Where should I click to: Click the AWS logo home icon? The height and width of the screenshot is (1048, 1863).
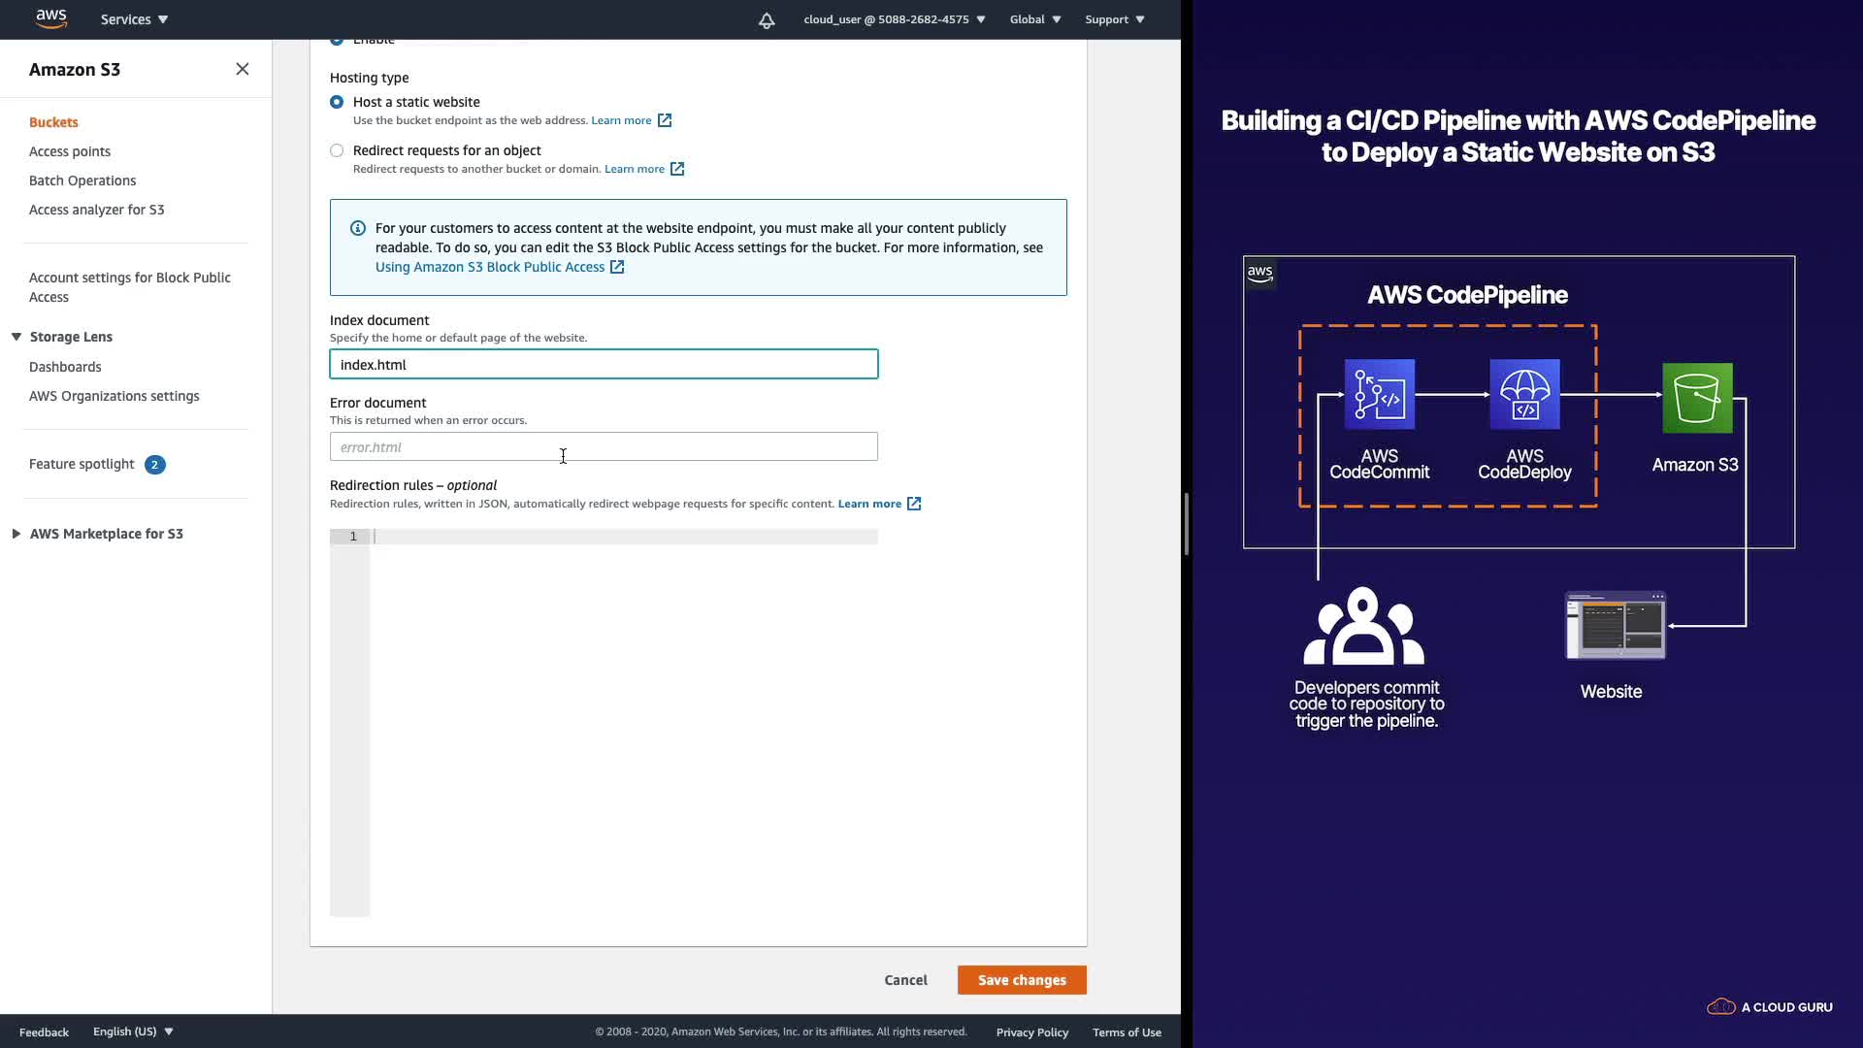pos(50,18)
